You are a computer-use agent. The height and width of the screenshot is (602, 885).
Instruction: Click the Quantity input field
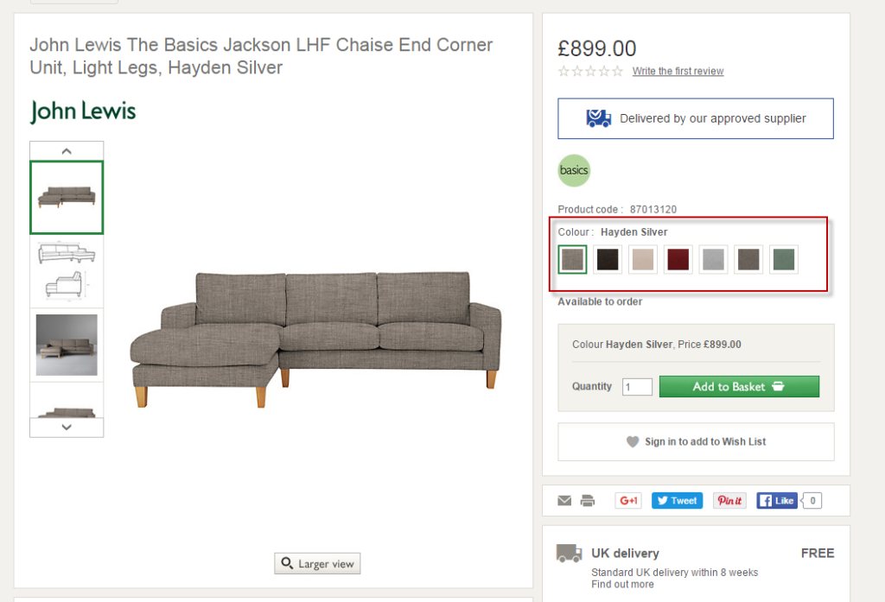637,387
